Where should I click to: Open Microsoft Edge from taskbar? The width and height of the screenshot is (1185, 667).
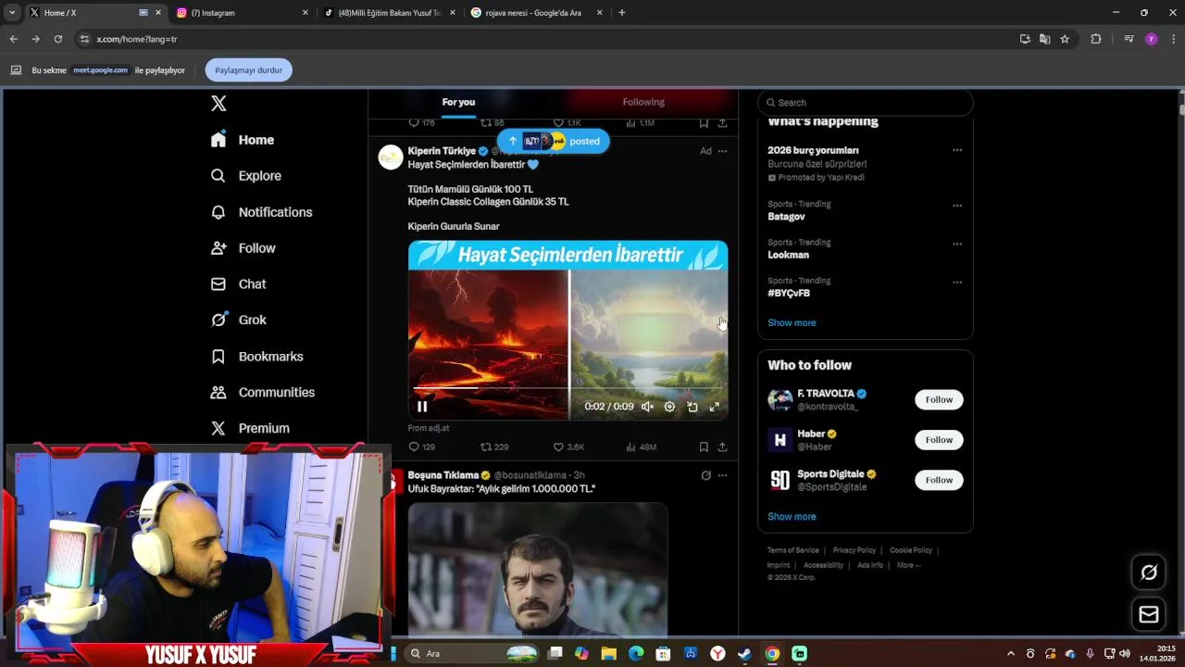point(636,653)
